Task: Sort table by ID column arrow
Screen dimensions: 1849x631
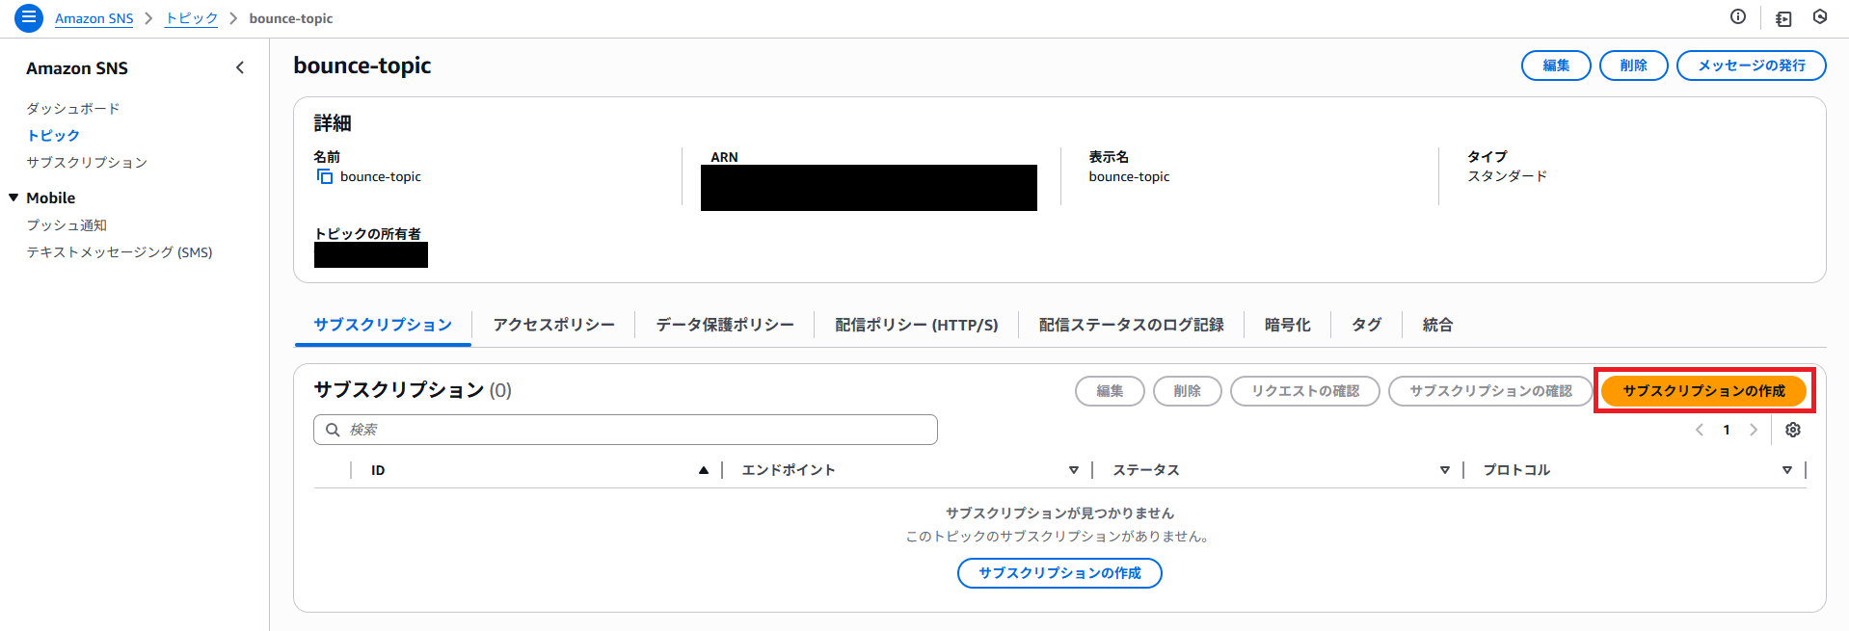Action: click(703, 470)
